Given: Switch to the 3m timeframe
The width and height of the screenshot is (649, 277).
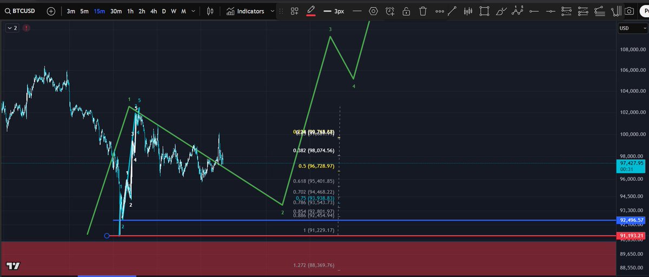Looking at the screenshot, I should pos(71,11).
